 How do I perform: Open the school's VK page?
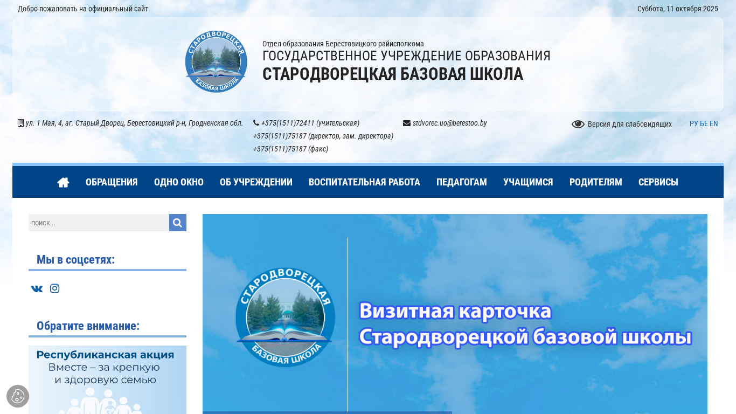tap(37, 288)
